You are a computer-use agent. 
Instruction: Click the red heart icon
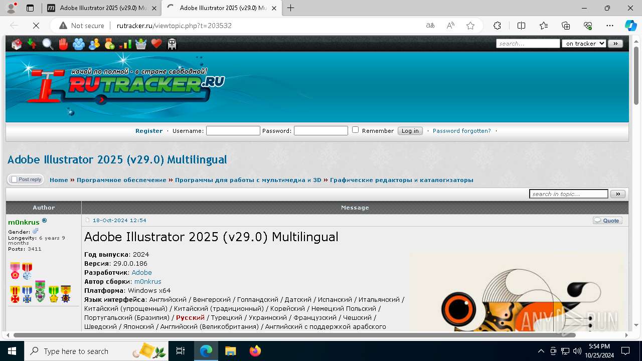(x=156, y=44)
